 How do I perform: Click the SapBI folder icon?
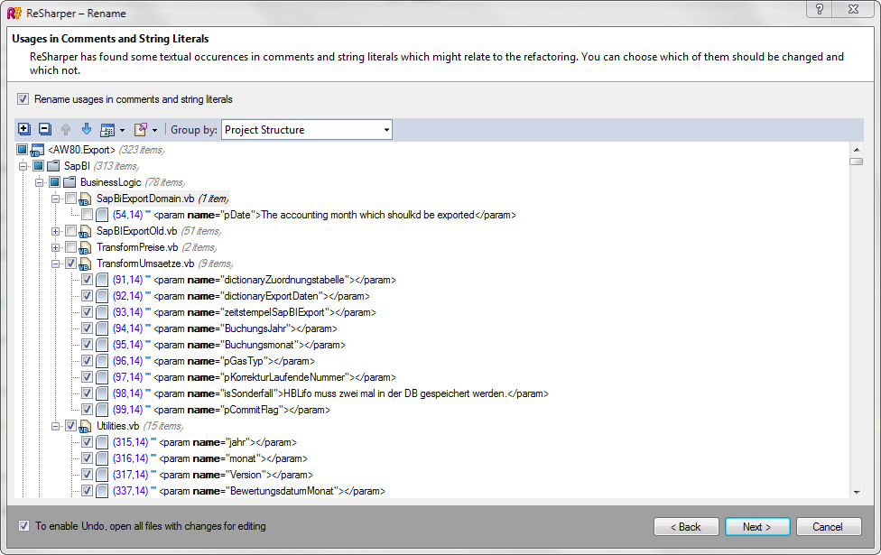click(x=53, y=166)
